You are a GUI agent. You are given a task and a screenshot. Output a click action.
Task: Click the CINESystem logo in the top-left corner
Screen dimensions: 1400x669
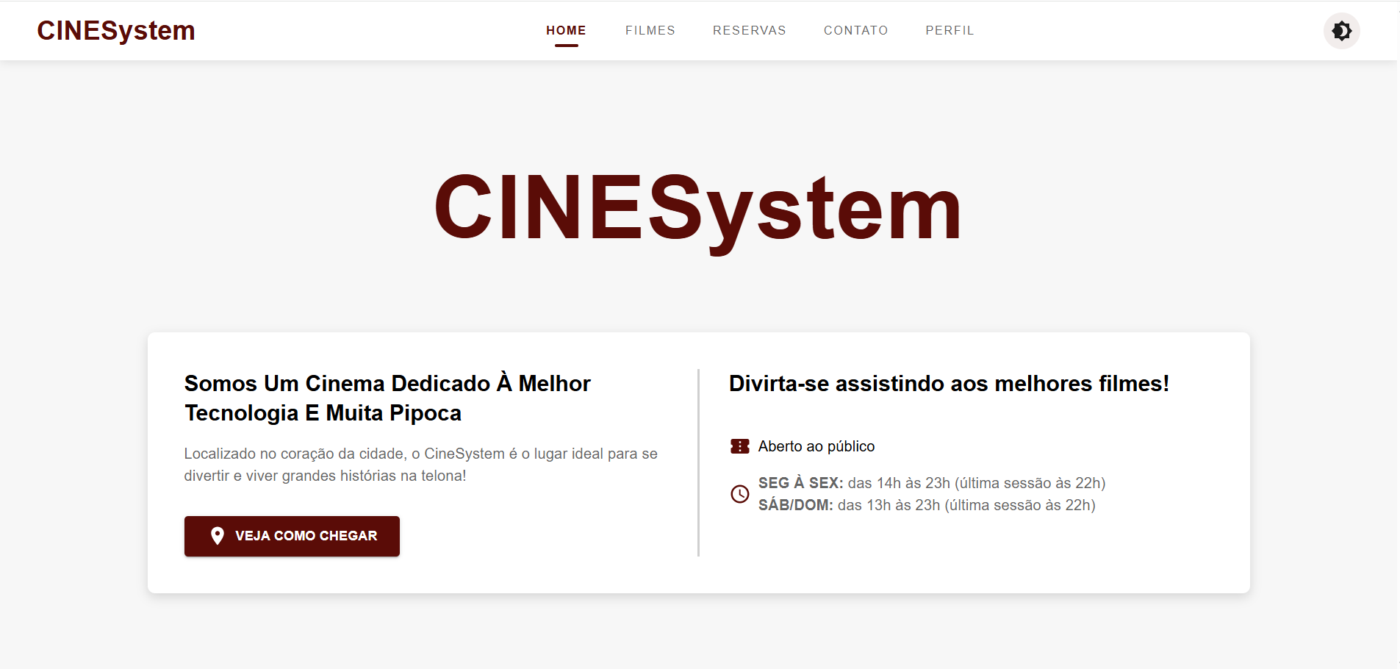[x=115, y=30]
